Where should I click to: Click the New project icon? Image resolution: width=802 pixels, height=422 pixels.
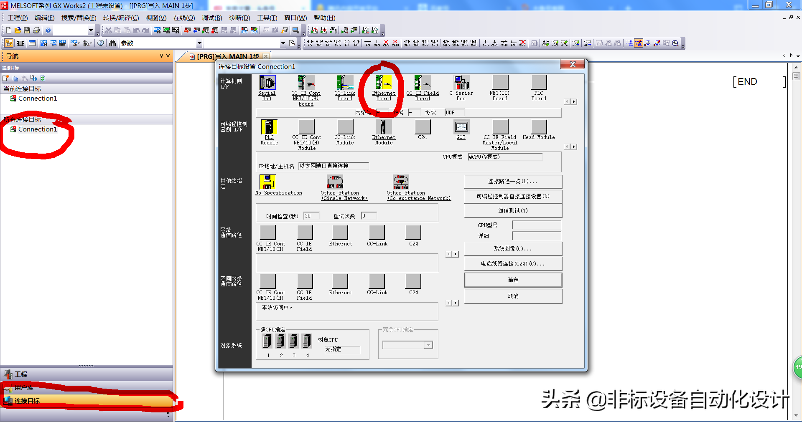pos(8,30)
